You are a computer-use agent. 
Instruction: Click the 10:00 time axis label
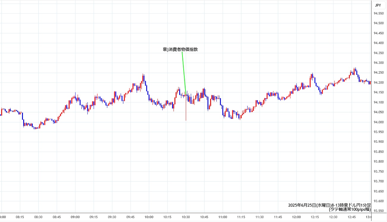click(x=149, y=217)
